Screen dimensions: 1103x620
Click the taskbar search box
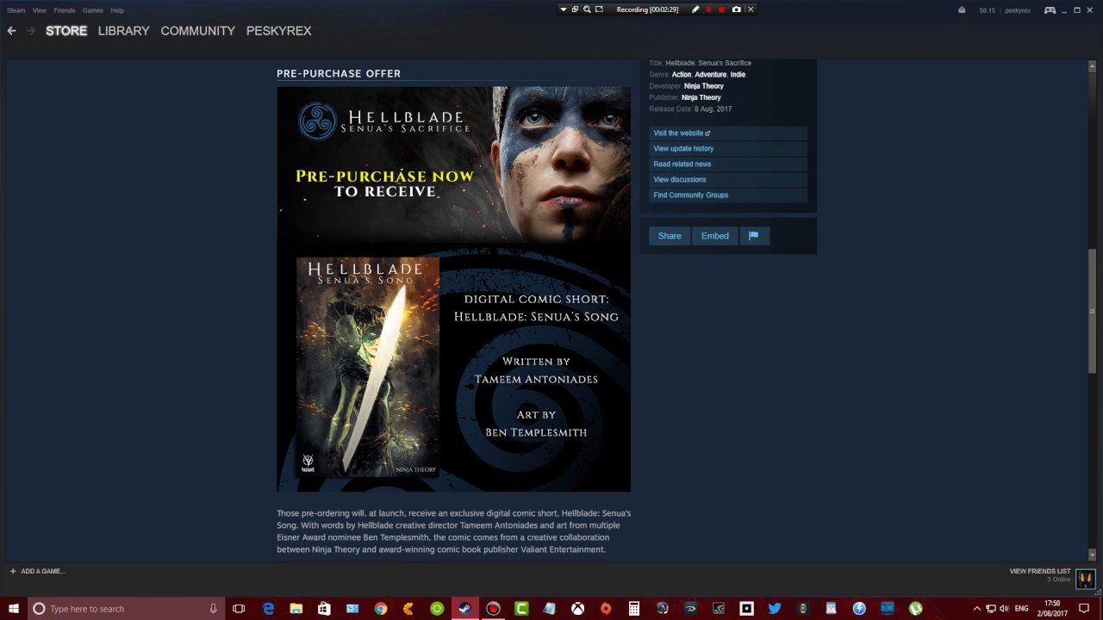tap(127, 609)
